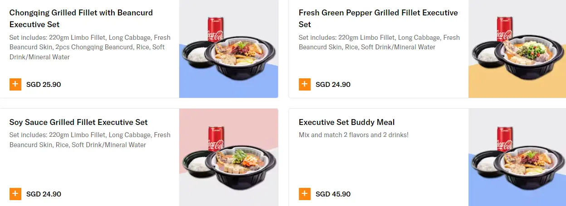The height and width of the screenshot is (206, 566).
Task: Open Executive Set Buddy Meal title
Action: tap(346, 122)
